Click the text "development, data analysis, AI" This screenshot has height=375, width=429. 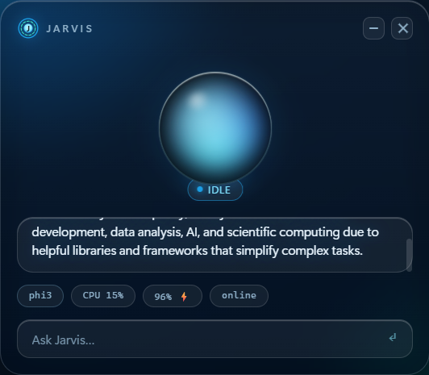click(116, 232)
